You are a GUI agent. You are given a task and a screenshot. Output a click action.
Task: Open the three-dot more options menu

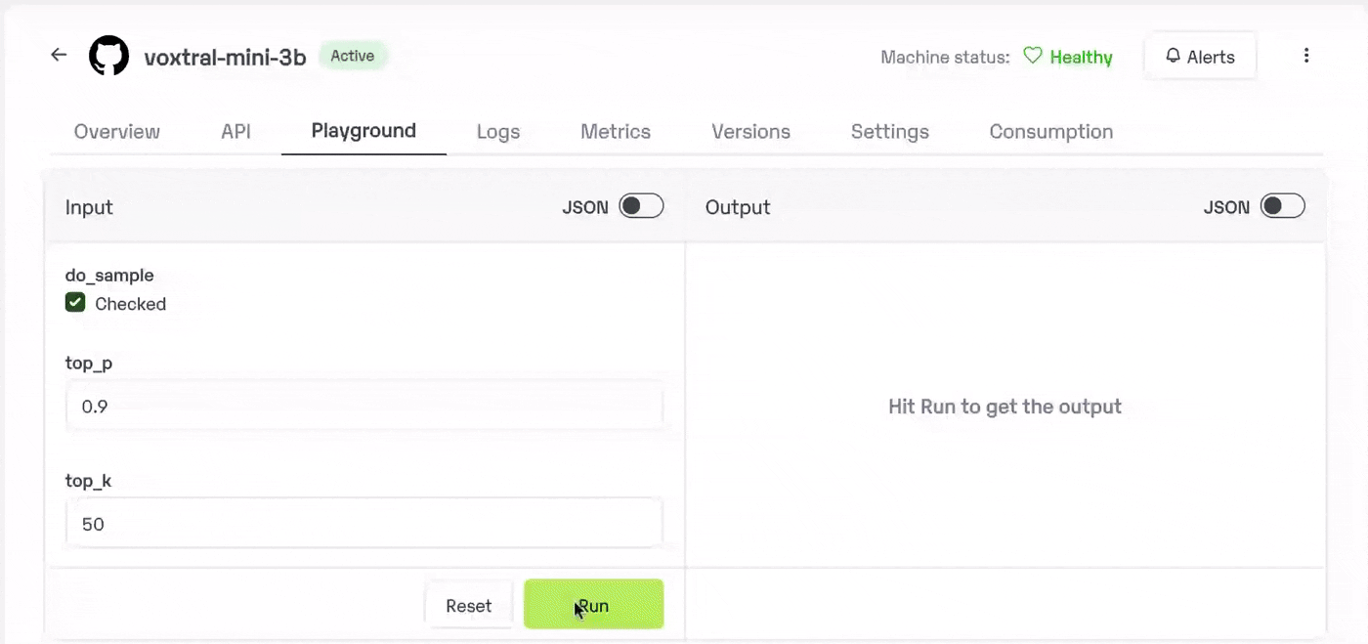[x=1305, y=56]
